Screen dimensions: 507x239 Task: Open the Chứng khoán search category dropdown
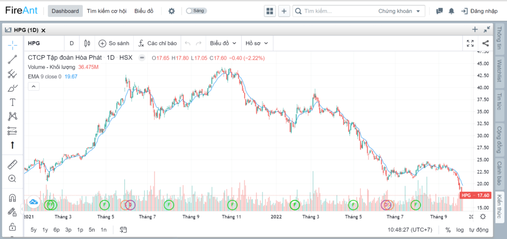coord(399,11)
